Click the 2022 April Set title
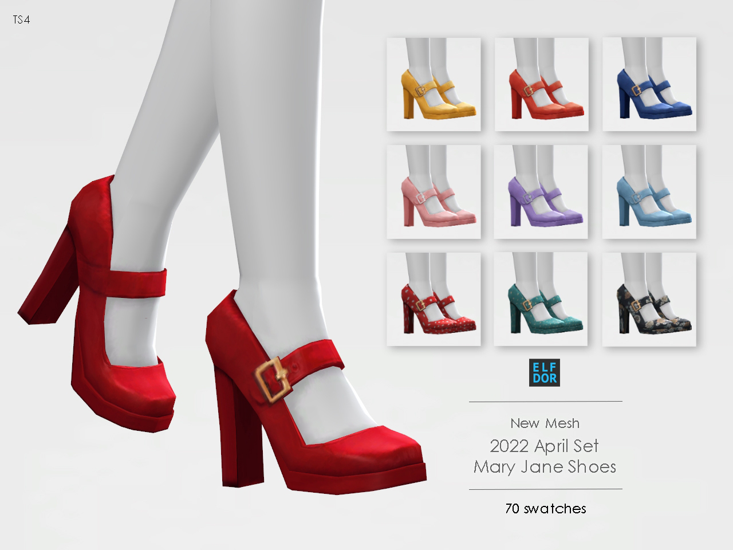 tap(544, 446)
